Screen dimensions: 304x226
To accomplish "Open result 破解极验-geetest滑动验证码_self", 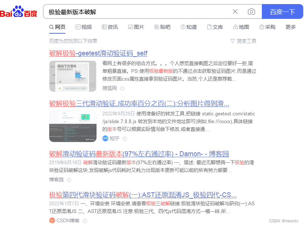I will 98,53.
